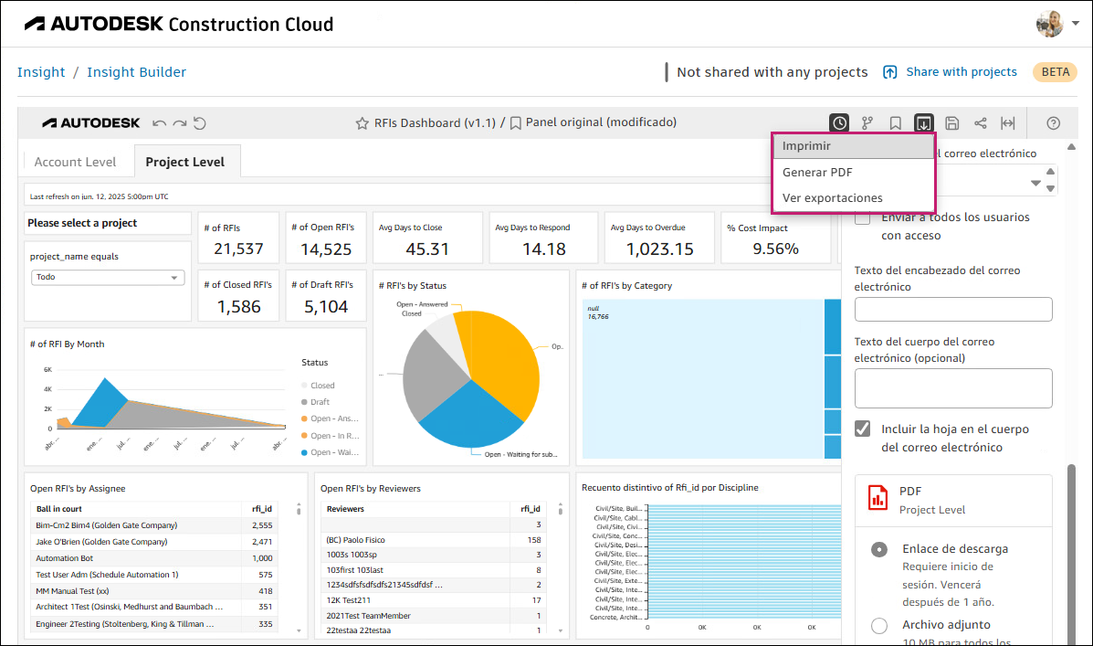
Task: Go to the Insight breadcrumb link
Action: (x=41, y=72)
